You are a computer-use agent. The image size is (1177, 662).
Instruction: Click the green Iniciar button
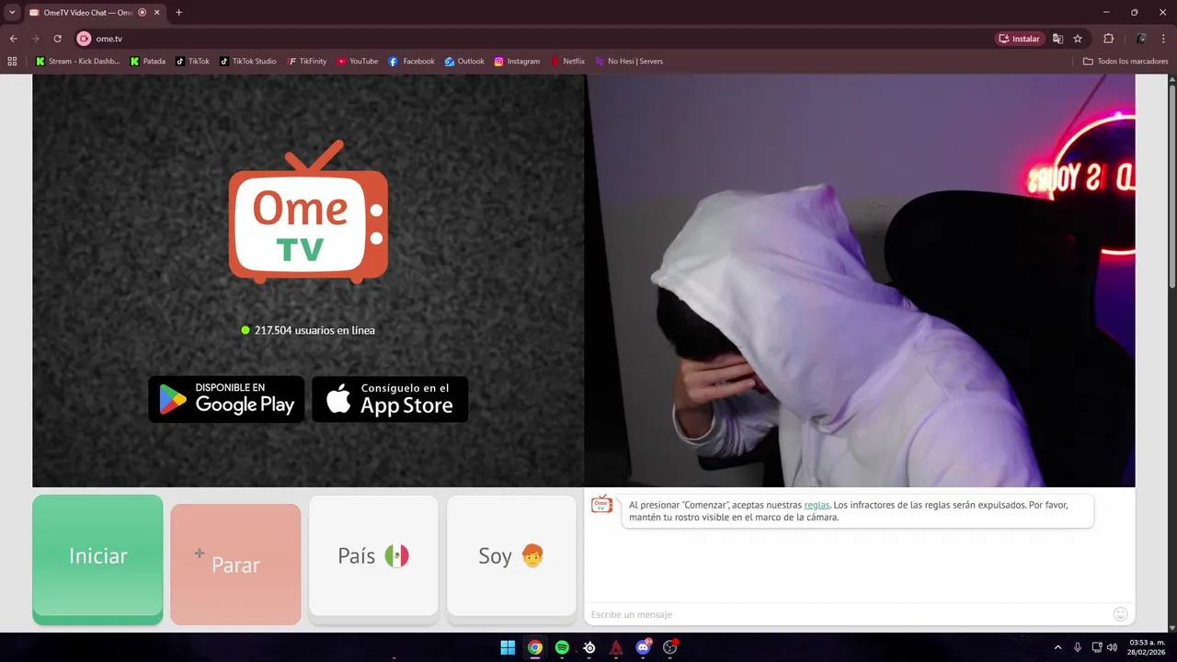97,559
